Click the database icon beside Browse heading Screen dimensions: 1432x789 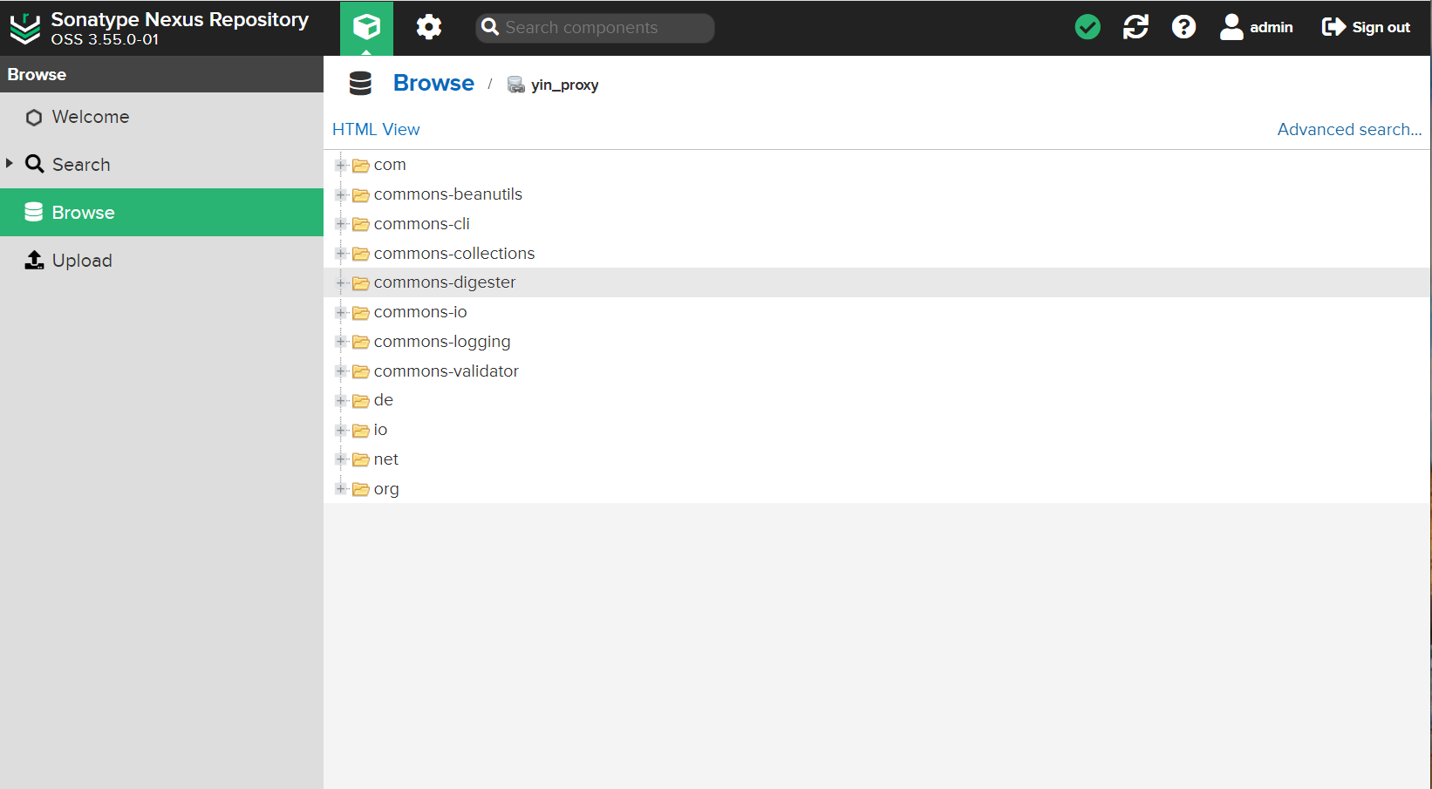coord(360,84)
